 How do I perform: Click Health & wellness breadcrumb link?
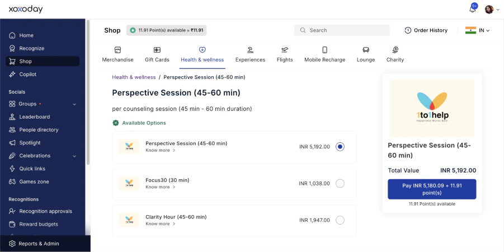point(134,77)
